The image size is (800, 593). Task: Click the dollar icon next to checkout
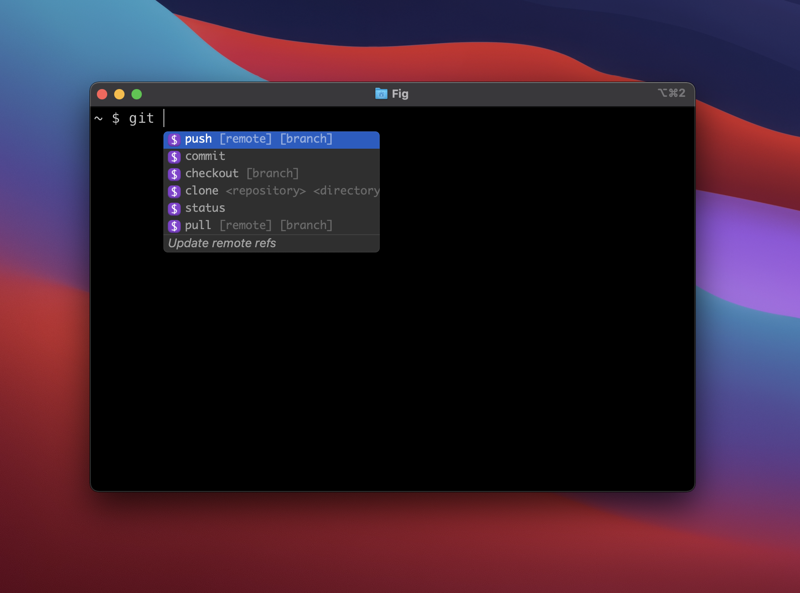click(174, 174)
